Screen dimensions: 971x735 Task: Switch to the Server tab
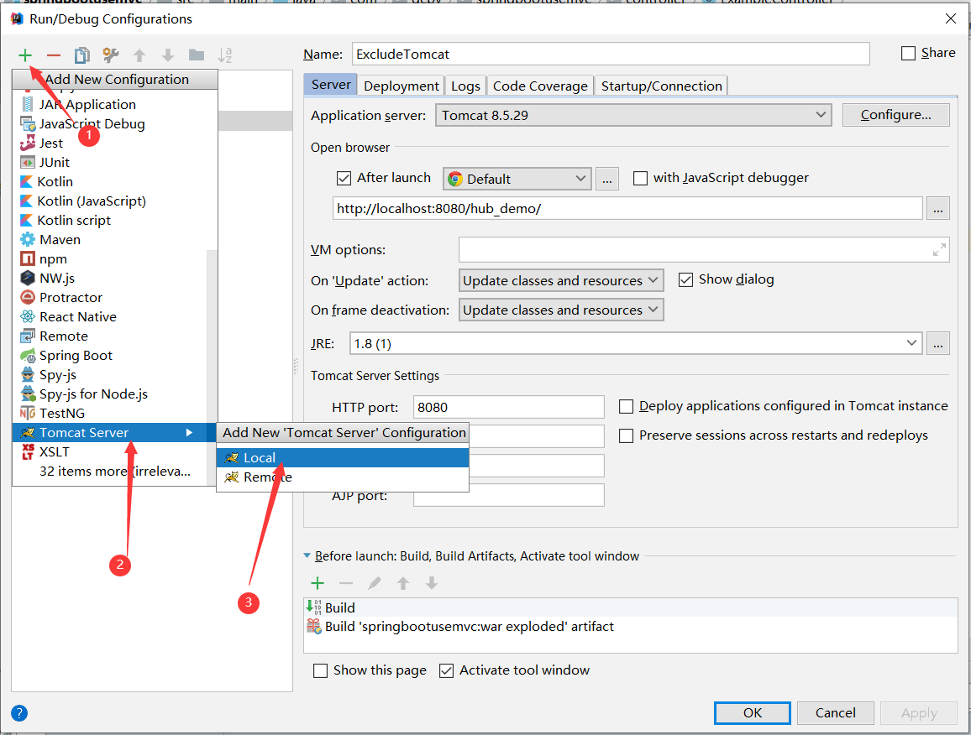(x=331, y=85)
